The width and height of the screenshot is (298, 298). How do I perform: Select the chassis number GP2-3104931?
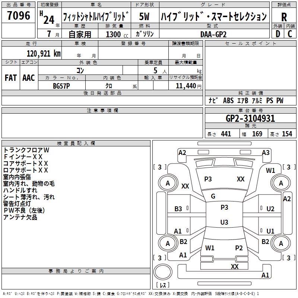[x=250, y=118]
